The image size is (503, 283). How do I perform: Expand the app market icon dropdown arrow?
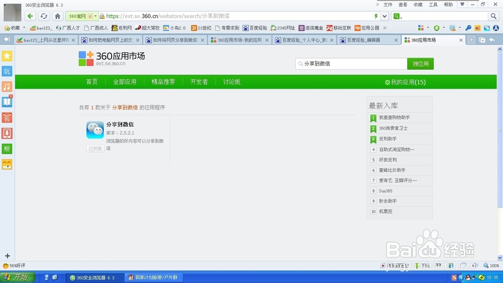pyautogui.click(x=428, y=28)
